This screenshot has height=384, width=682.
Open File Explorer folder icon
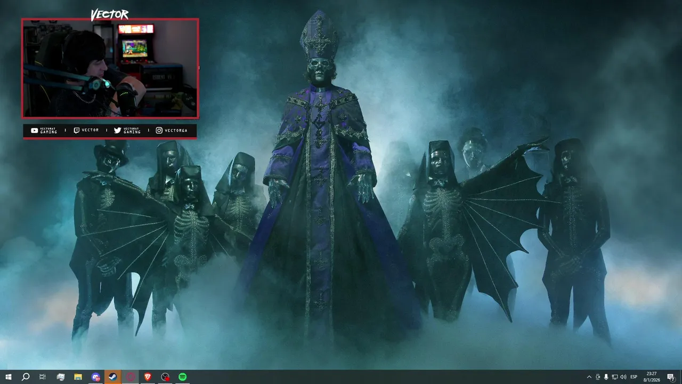[78, 377]
